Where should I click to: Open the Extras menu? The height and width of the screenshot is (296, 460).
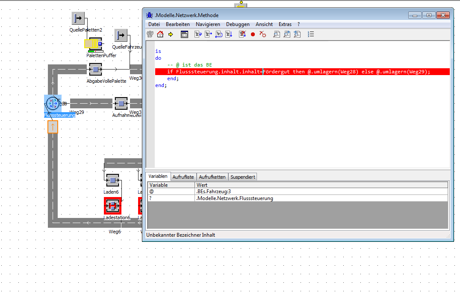point(285,24)
